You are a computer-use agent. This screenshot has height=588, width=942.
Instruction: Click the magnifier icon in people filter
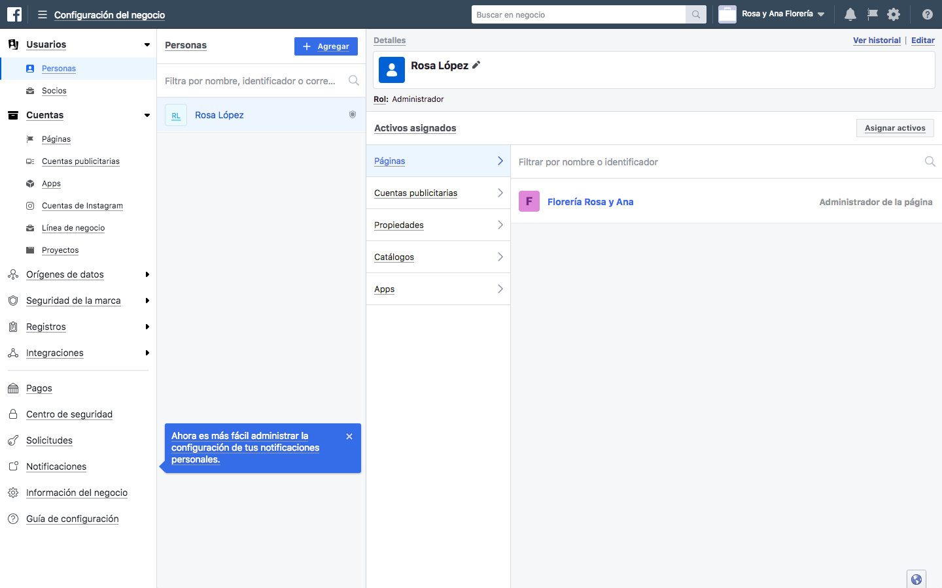(x=354, y=80)
